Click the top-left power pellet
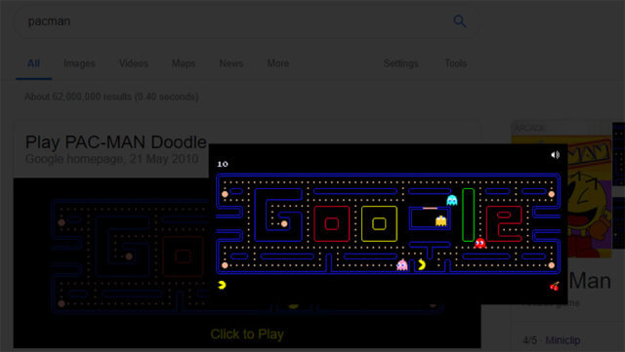This screenshot has height=352, width=625. pyautogui.click(x=225, y=194)
